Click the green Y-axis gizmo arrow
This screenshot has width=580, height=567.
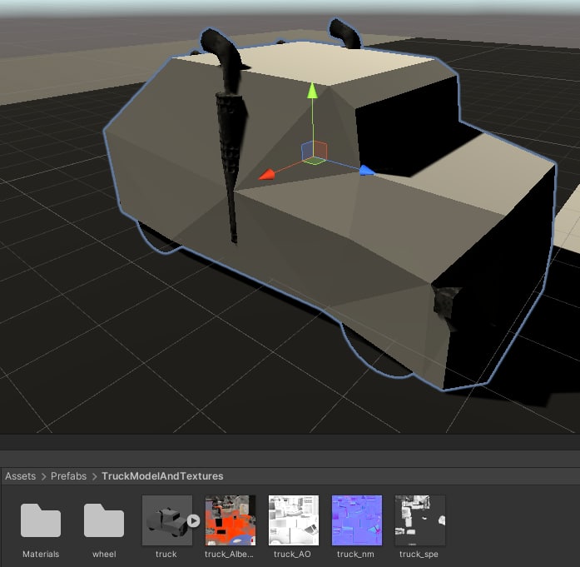pyautogui.click(x=312, y=91)
